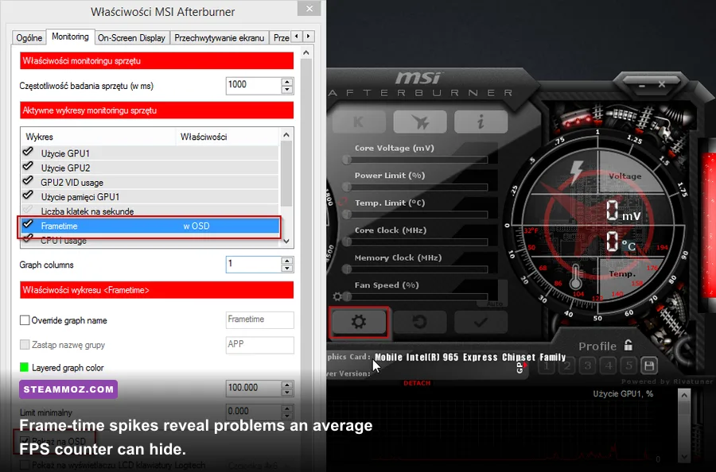The height and width of the screenshot is (472, 716).
Task: Select the Frametime row in graph list
Action: (150, 226)
